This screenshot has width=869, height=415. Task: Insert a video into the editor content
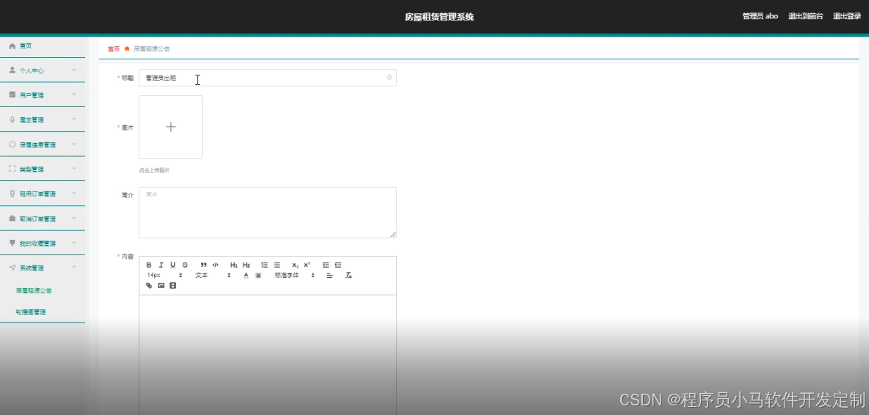[x=173, y=286]
